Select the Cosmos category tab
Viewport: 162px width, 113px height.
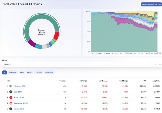(39, 72)
